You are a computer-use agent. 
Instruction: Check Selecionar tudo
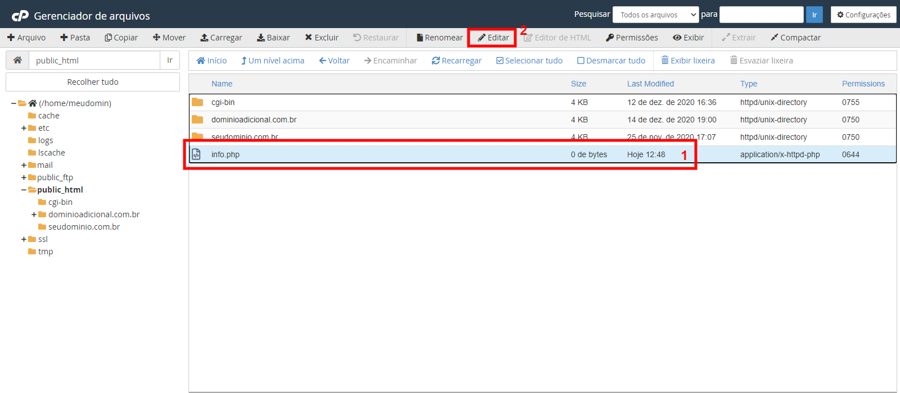pos(529,61)
